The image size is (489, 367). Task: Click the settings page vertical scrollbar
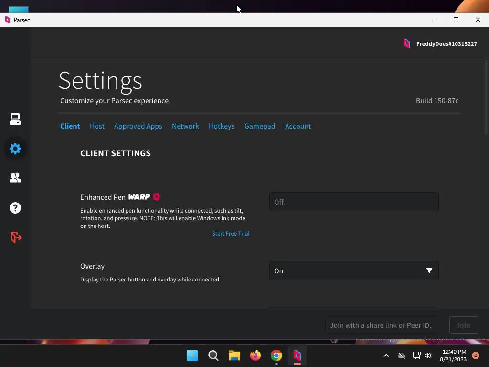point(486,97)
